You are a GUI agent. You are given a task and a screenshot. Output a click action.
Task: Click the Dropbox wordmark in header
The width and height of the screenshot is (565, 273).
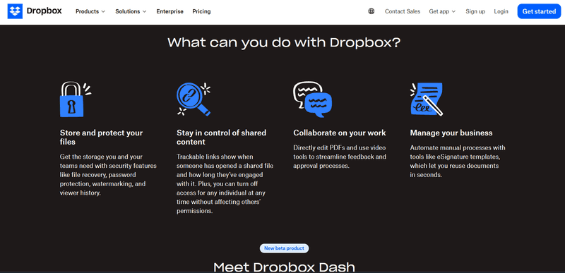tap(44, 11)
